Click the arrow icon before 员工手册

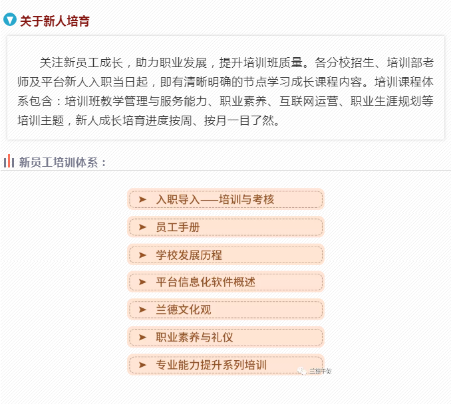142,227
